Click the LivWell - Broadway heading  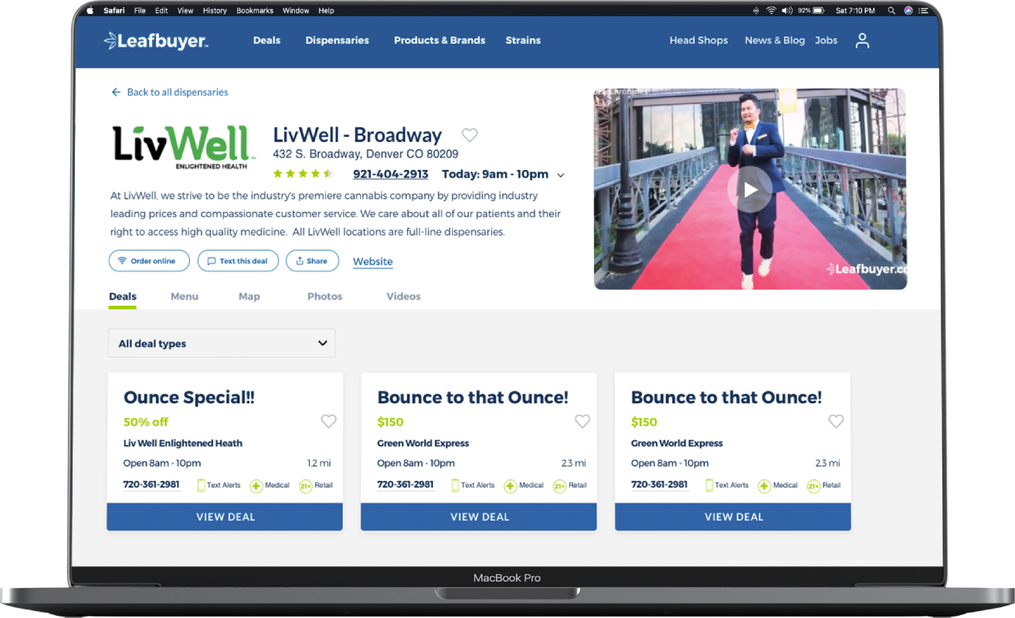358,135
